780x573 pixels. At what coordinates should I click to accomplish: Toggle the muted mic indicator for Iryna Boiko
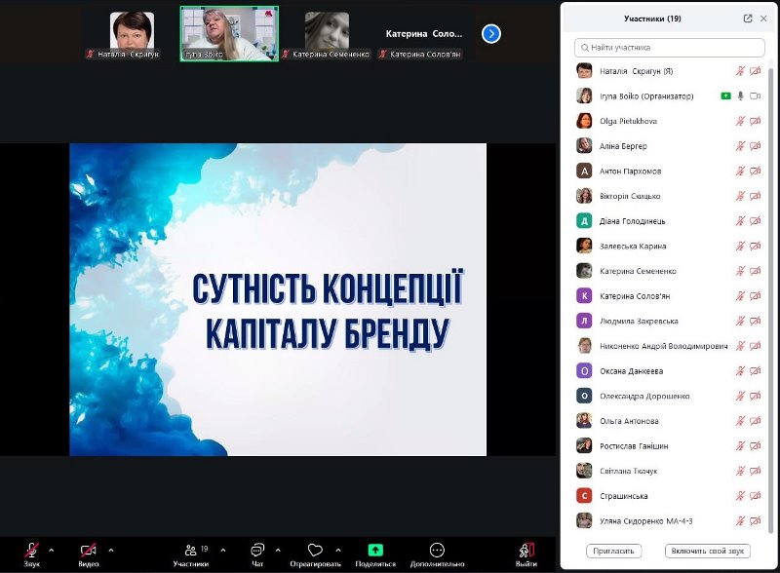point(742,95)
